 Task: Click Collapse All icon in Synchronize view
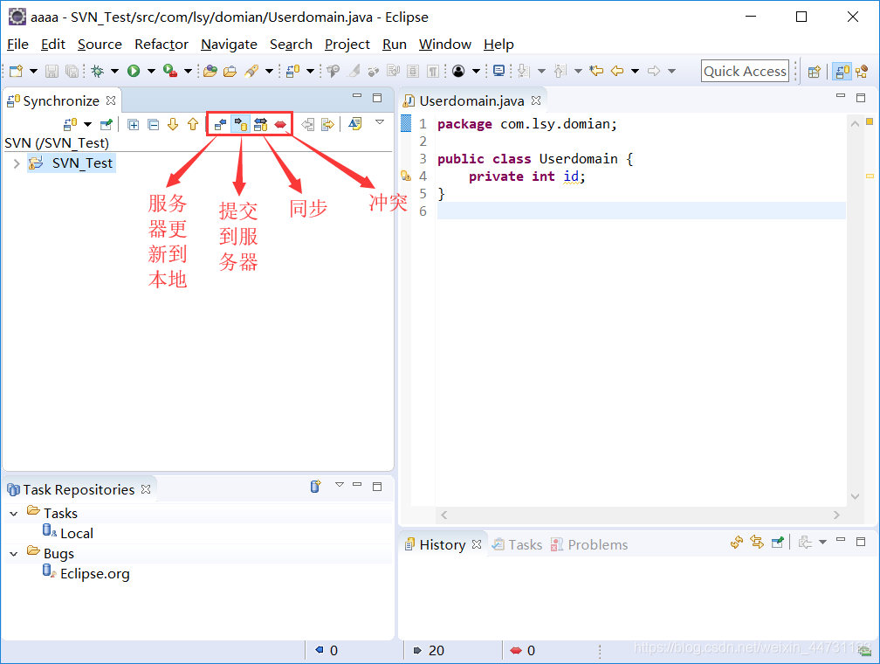coord(154,124)
